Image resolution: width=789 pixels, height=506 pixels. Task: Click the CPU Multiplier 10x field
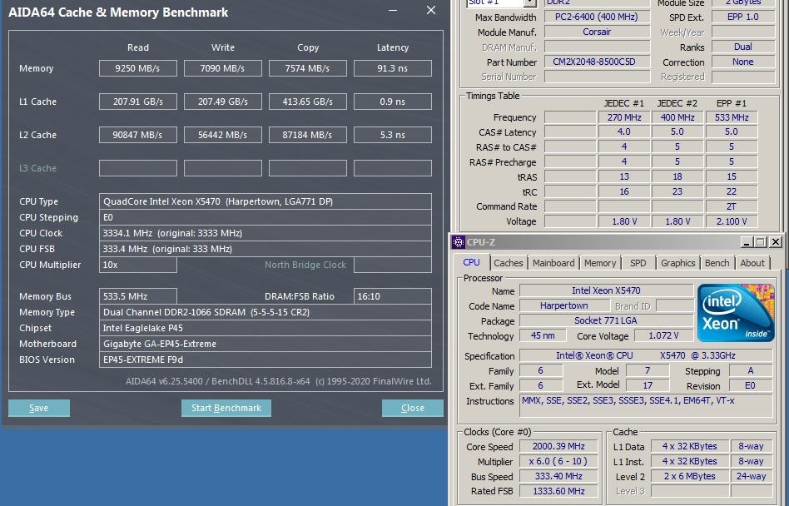(x=138, y=265)
